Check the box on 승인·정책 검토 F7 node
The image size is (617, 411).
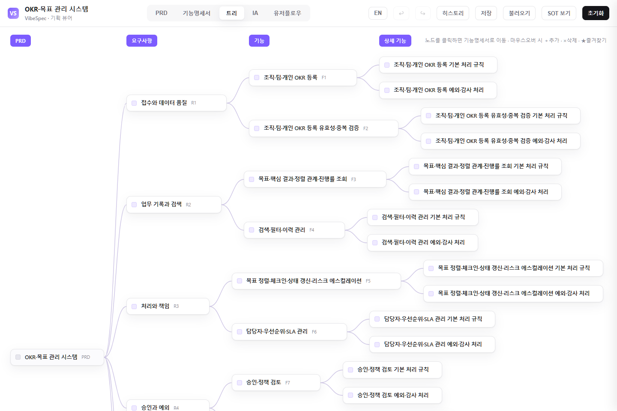(240, 383)
